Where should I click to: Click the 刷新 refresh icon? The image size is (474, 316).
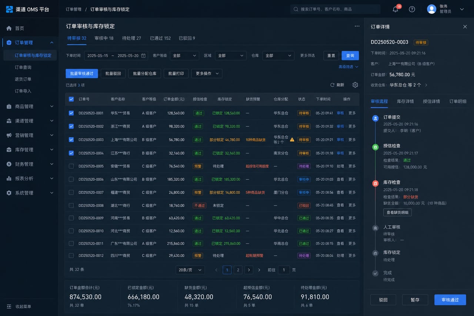pos(333,85)
